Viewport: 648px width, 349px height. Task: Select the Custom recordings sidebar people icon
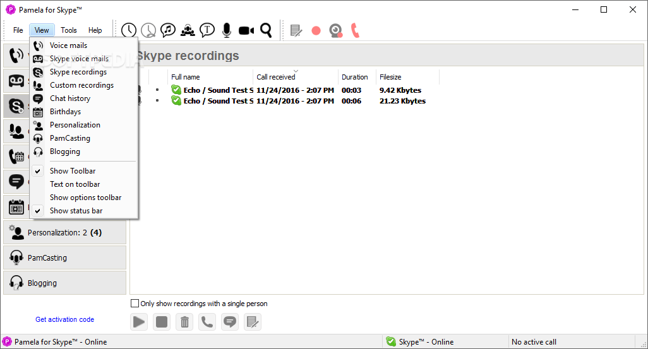click(x=16, y=131)
